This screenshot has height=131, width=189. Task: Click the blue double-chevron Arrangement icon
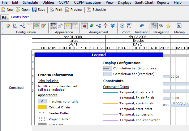(x=113, y=26)
